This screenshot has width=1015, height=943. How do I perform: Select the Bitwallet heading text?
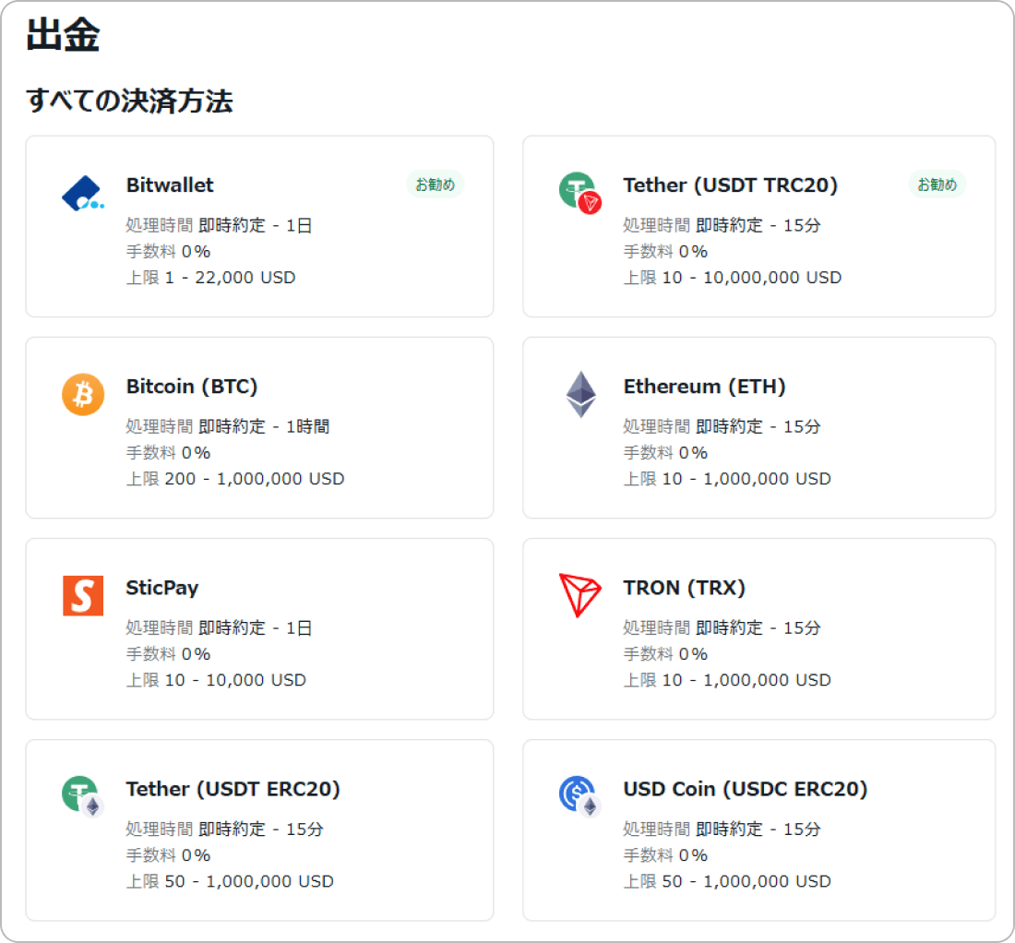[170, 185]
